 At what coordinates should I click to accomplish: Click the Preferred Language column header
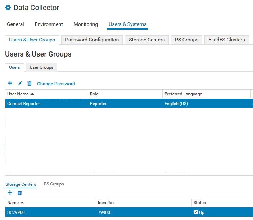[183, 94]
